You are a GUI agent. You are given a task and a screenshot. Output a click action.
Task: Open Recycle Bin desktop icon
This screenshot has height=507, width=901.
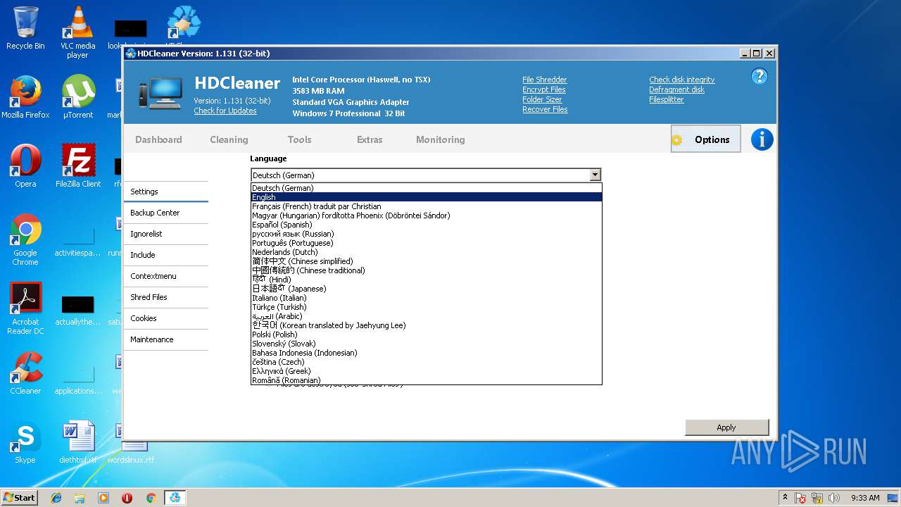[25, 28]
